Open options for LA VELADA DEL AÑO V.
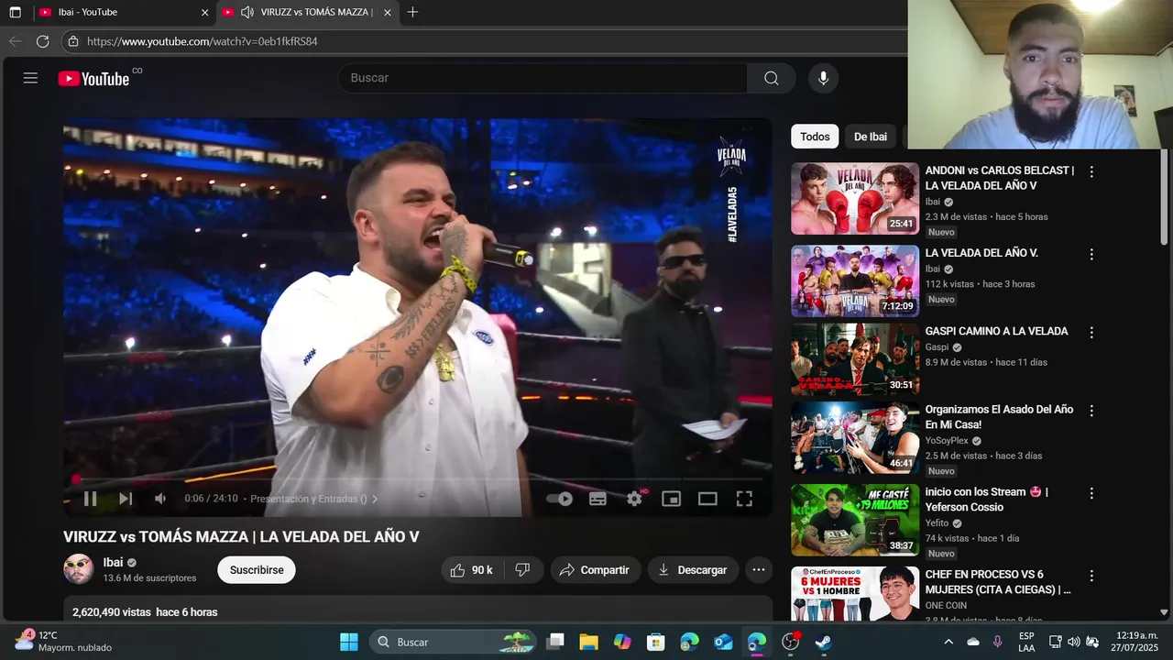1173x660 pixels. tap(1091, 254)
